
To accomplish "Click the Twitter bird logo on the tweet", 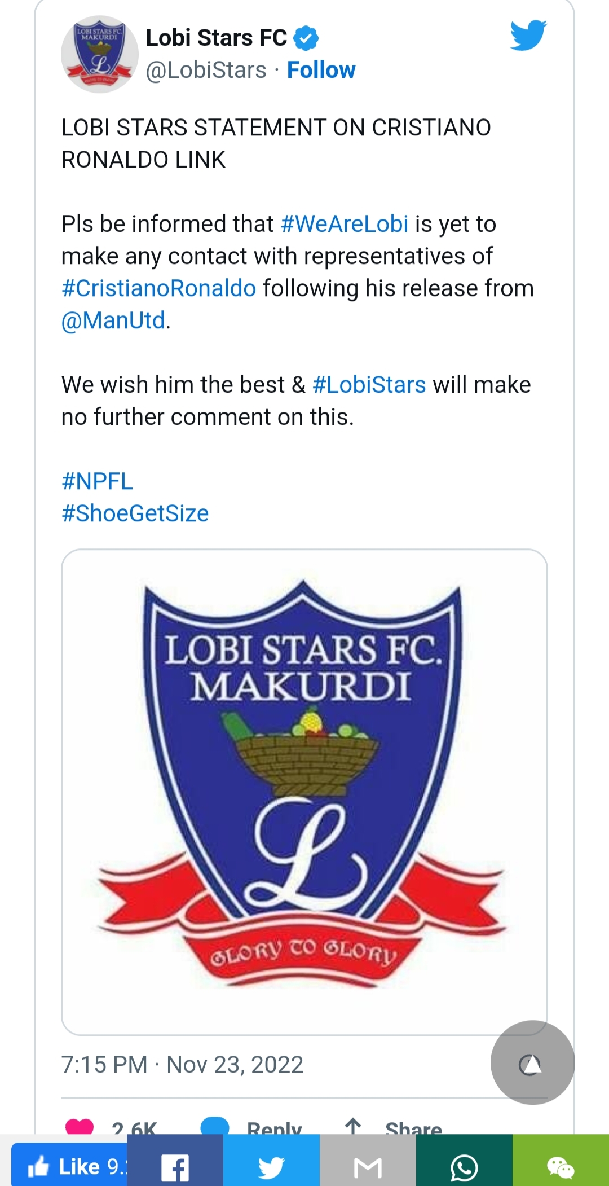I will click(x=528, y=35).
